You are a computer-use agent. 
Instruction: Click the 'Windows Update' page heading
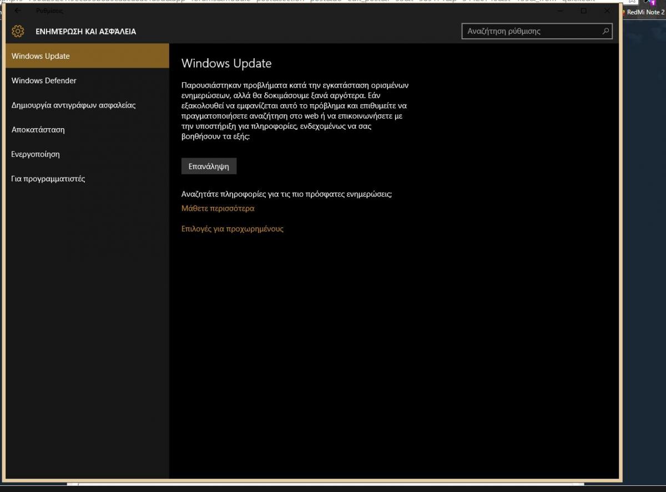[226, 63]
